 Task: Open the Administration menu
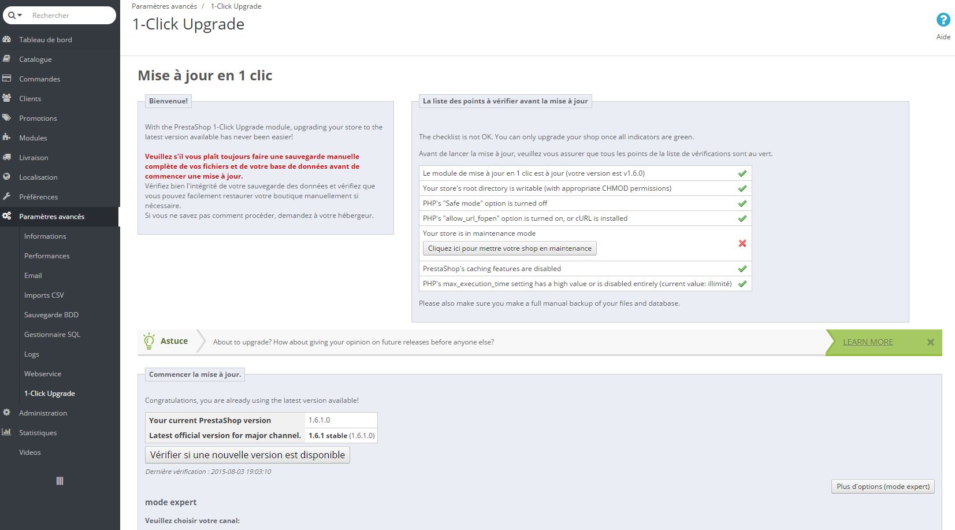[x=43, y=413]
